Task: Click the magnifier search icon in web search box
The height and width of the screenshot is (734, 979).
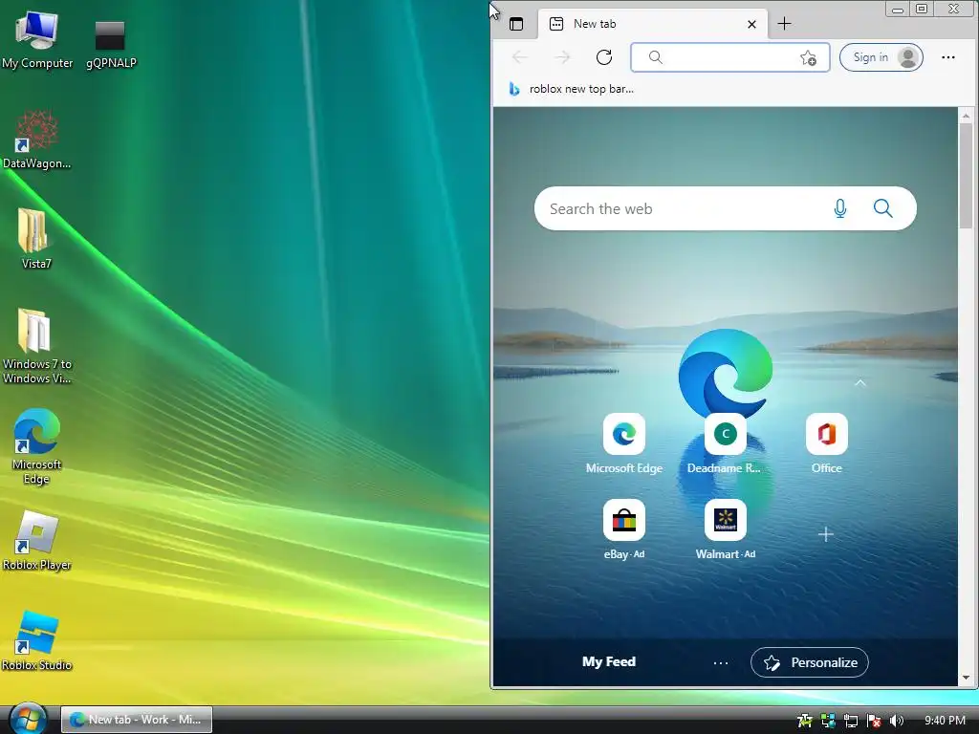Action: tap(882, 208)
